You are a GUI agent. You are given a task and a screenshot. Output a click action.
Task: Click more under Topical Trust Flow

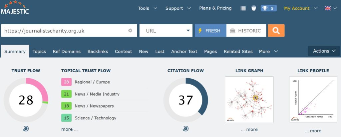click(x=69, y=129)
